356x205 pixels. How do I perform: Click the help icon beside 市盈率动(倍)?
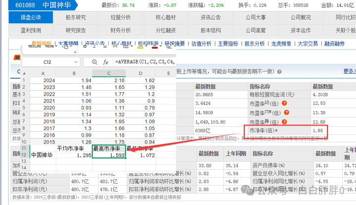(284, 103)
